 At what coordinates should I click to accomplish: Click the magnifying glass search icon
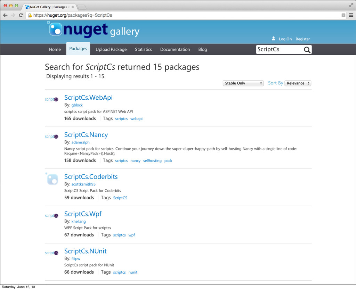pos(307,50)
